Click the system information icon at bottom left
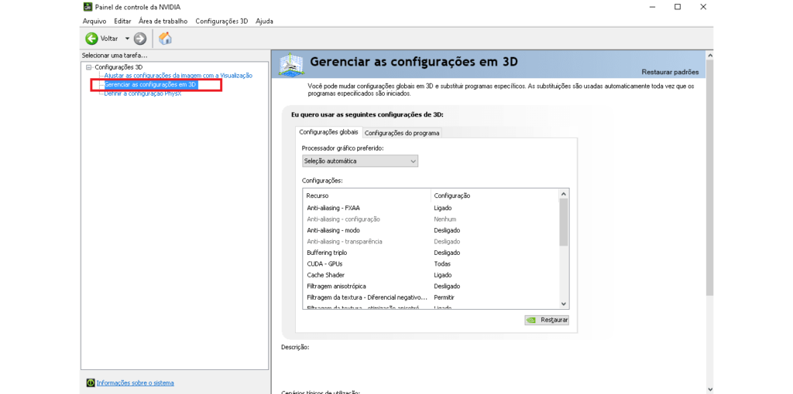 tap(91, 382)
